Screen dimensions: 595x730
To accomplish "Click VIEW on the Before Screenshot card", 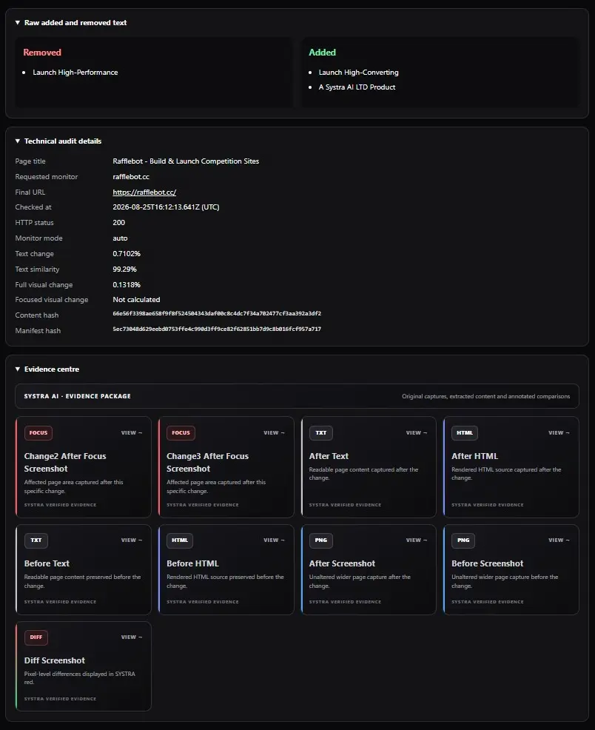I will 559,540.
